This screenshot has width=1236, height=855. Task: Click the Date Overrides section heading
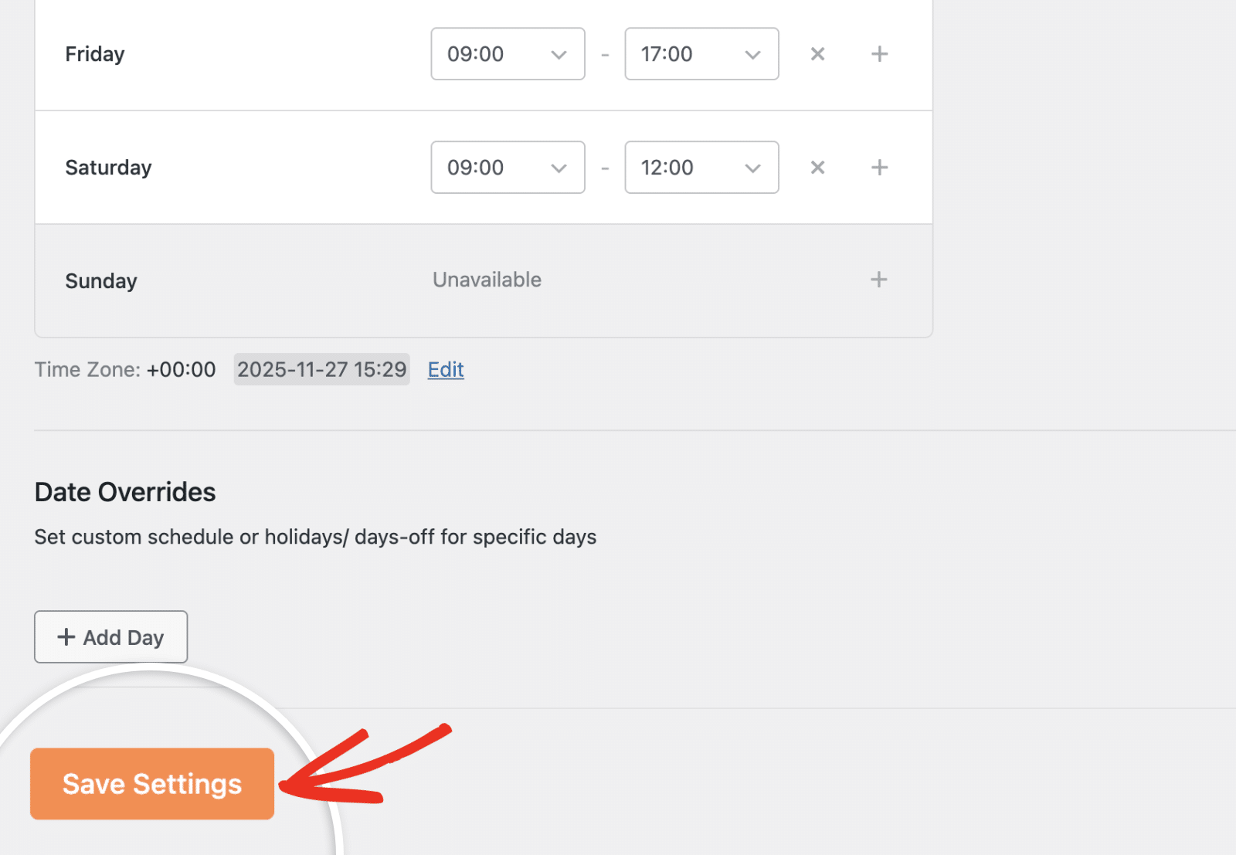(x=124, y=491)
